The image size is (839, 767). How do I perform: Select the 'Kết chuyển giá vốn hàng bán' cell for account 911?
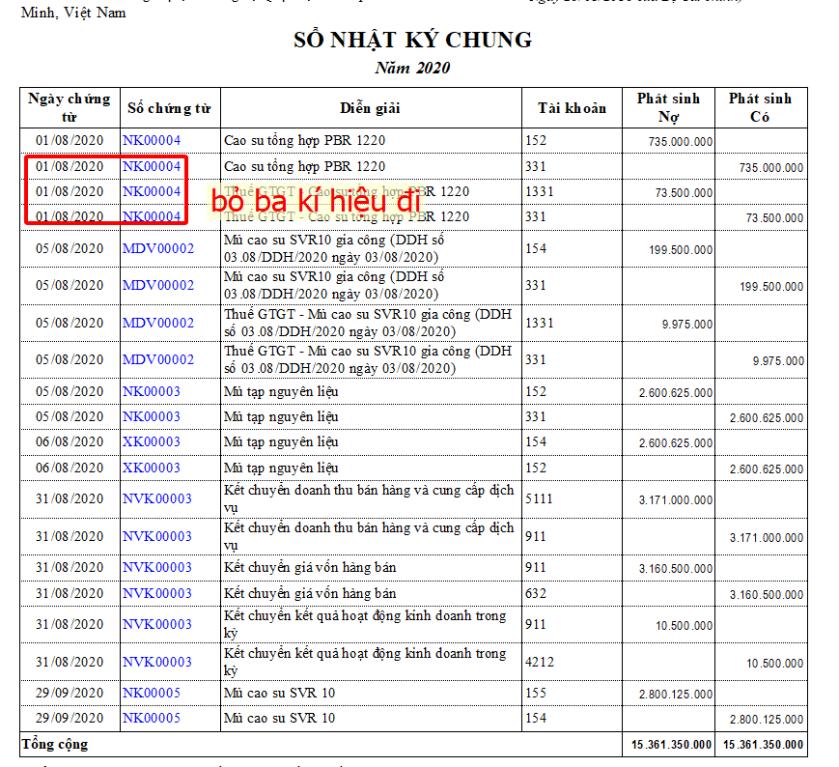point(310,568)
